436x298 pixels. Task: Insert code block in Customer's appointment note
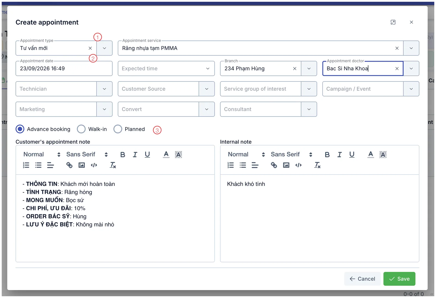point(94,165)
